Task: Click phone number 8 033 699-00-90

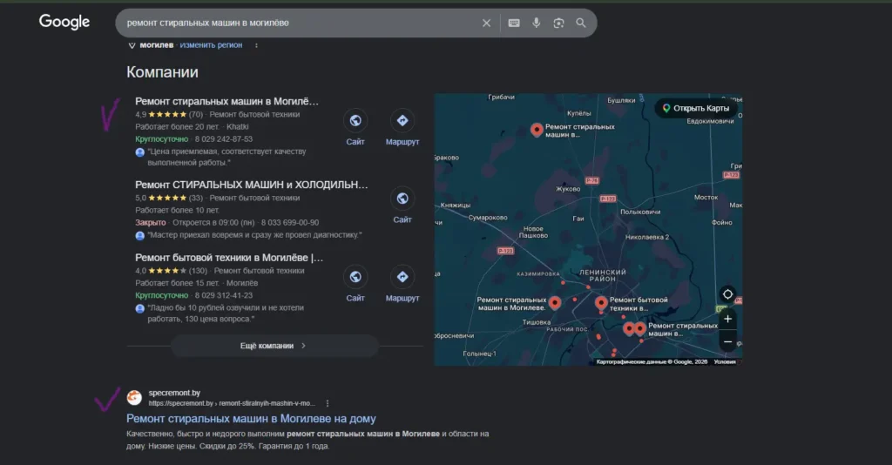Action: pos(289,222)
